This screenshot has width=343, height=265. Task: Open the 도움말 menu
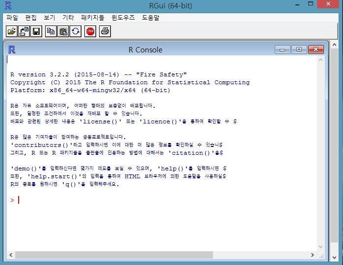coord(151,18)
